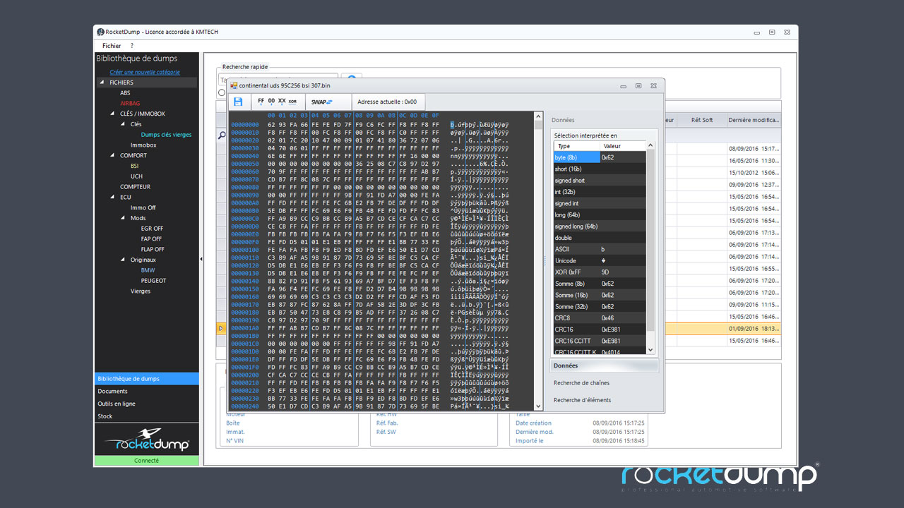This screenshot has width=904, height=508.
Task: Collapse the Clés subfolder arrow
Action: pyautogui.click(x=122, y=124)
